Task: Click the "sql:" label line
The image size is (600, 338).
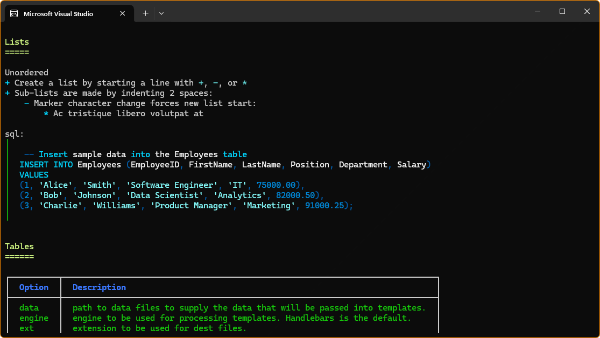Action: click(15, 134)
